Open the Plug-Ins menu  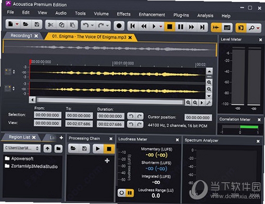coord(181,15)
